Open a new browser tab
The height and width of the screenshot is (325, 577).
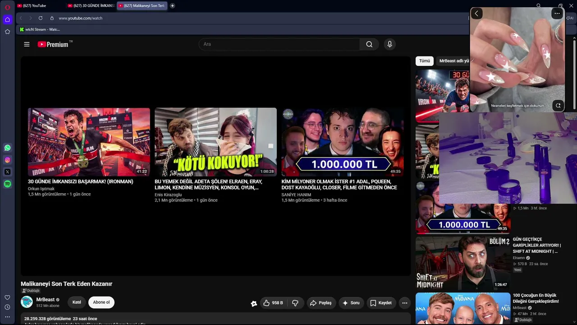tap(172, 6)
